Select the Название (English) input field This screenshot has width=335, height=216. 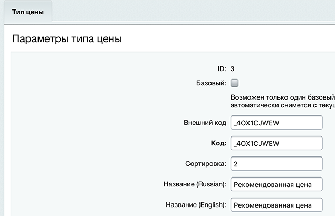coord(276,205)
